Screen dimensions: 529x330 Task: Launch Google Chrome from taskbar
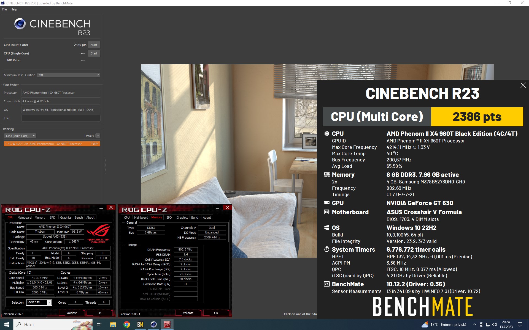pos(127,324)
